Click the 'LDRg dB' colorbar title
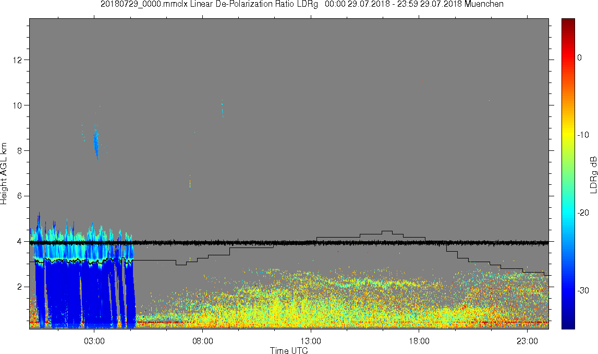This screenshot has height=354, width=598. point(593,174)
